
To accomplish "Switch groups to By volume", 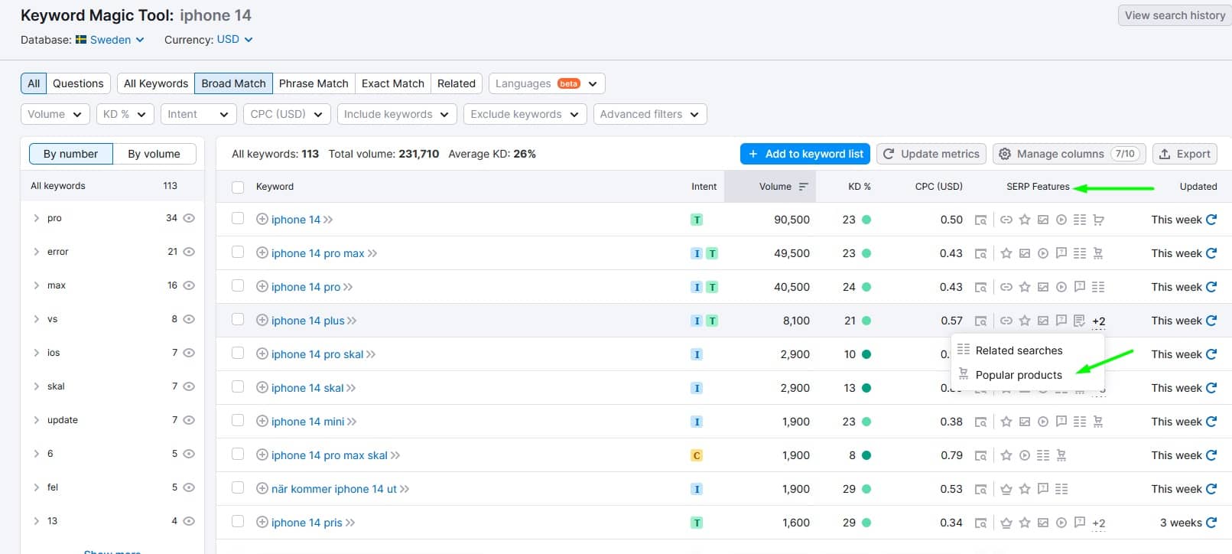I will point(154,154).
